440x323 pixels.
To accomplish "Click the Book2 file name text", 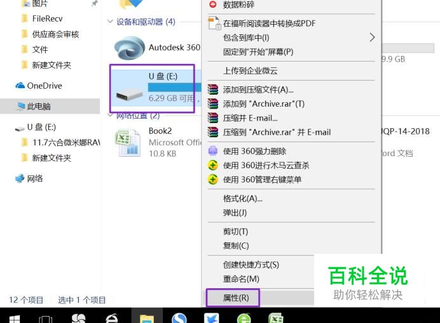I will pyautogui.click(x=160, y=131).
